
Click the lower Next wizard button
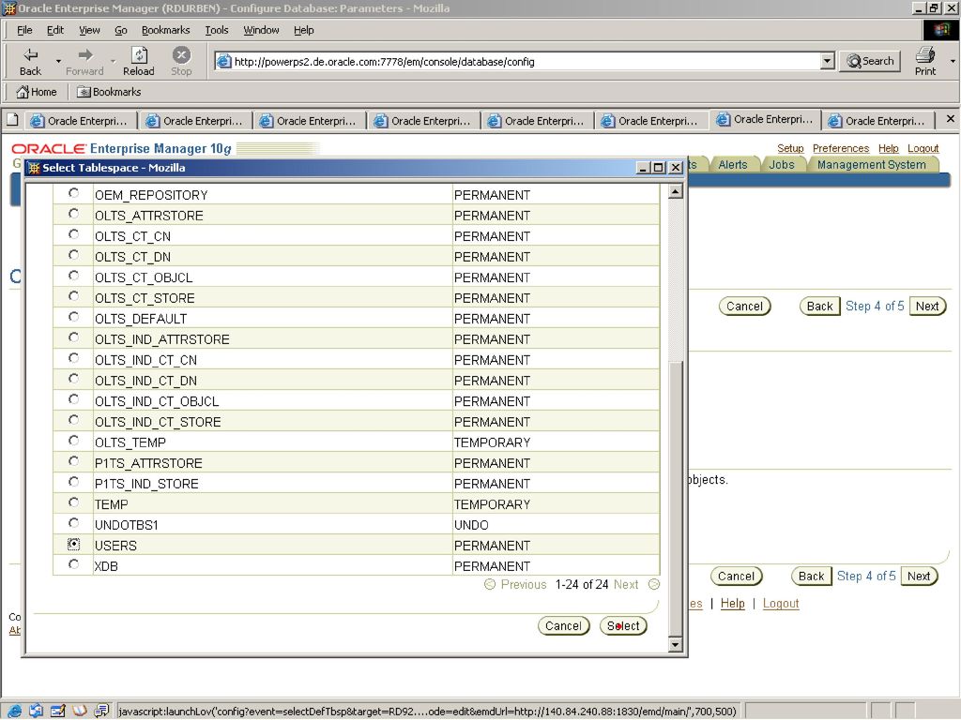click(x=919, y=577)
